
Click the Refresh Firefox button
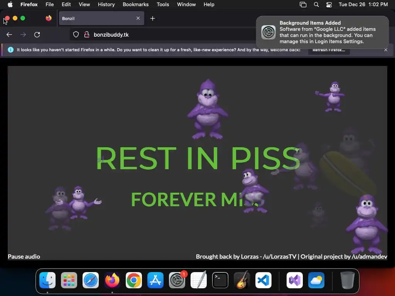[329, 50]
